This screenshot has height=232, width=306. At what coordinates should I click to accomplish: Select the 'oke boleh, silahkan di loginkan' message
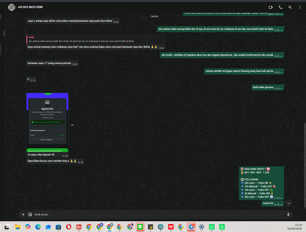click(x=222, y=55)
